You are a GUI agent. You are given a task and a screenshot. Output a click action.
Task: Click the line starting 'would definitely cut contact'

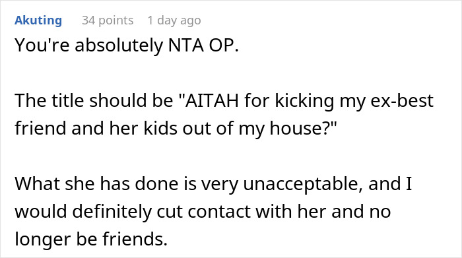coord(203,211)
